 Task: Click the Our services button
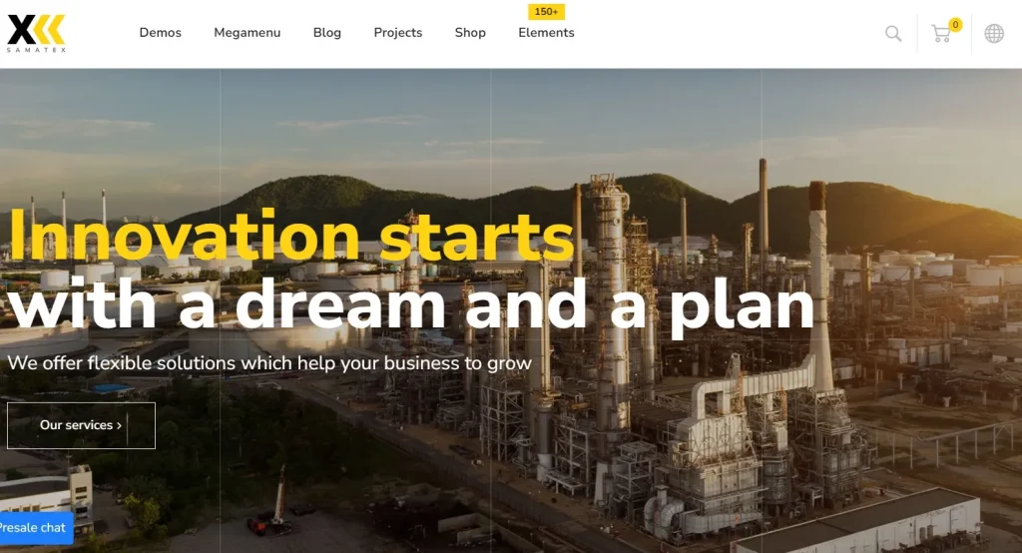(81, 425)
